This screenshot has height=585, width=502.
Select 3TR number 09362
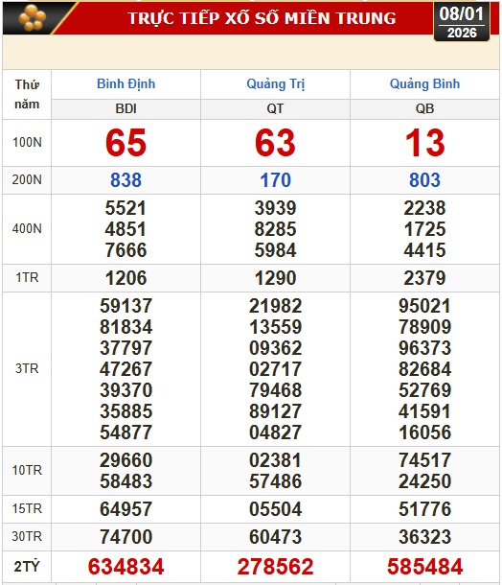(x=275, y=348)
